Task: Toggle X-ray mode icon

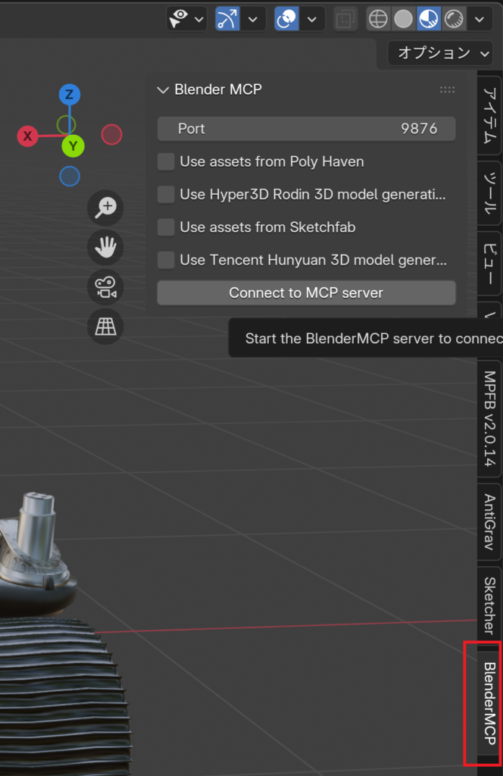Action: (x=345, y=18)
